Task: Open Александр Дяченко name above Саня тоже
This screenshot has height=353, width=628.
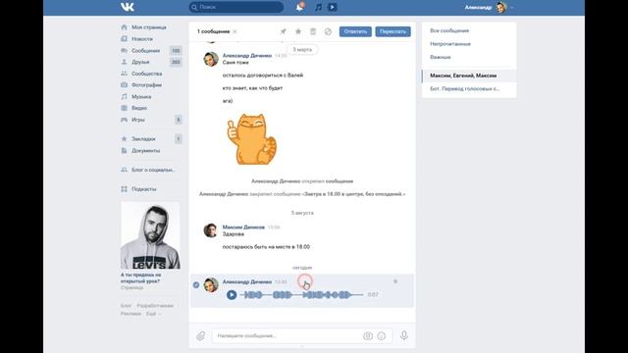Action: (x=247, y=56)
